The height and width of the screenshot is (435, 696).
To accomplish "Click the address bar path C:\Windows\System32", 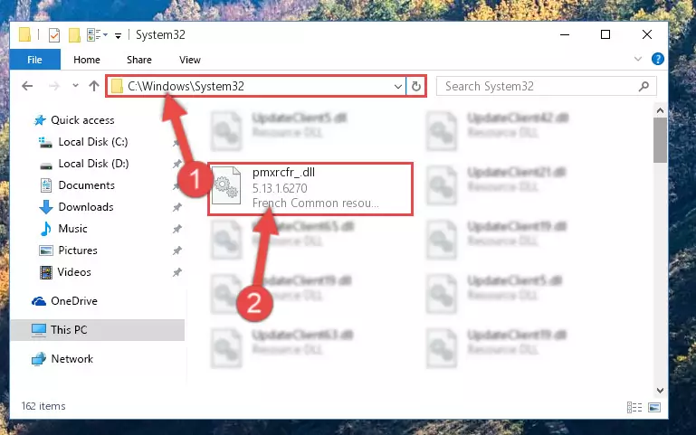I will pos(186,86).
